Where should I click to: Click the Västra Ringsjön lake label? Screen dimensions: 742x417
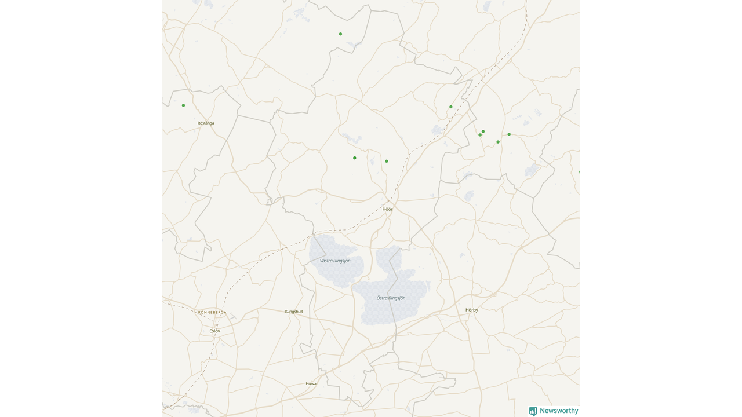335,261
